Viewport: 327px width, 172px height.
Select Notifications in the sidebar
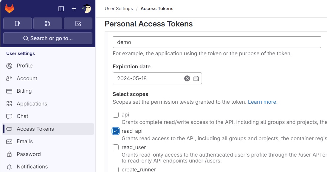(x=32, y=167)
